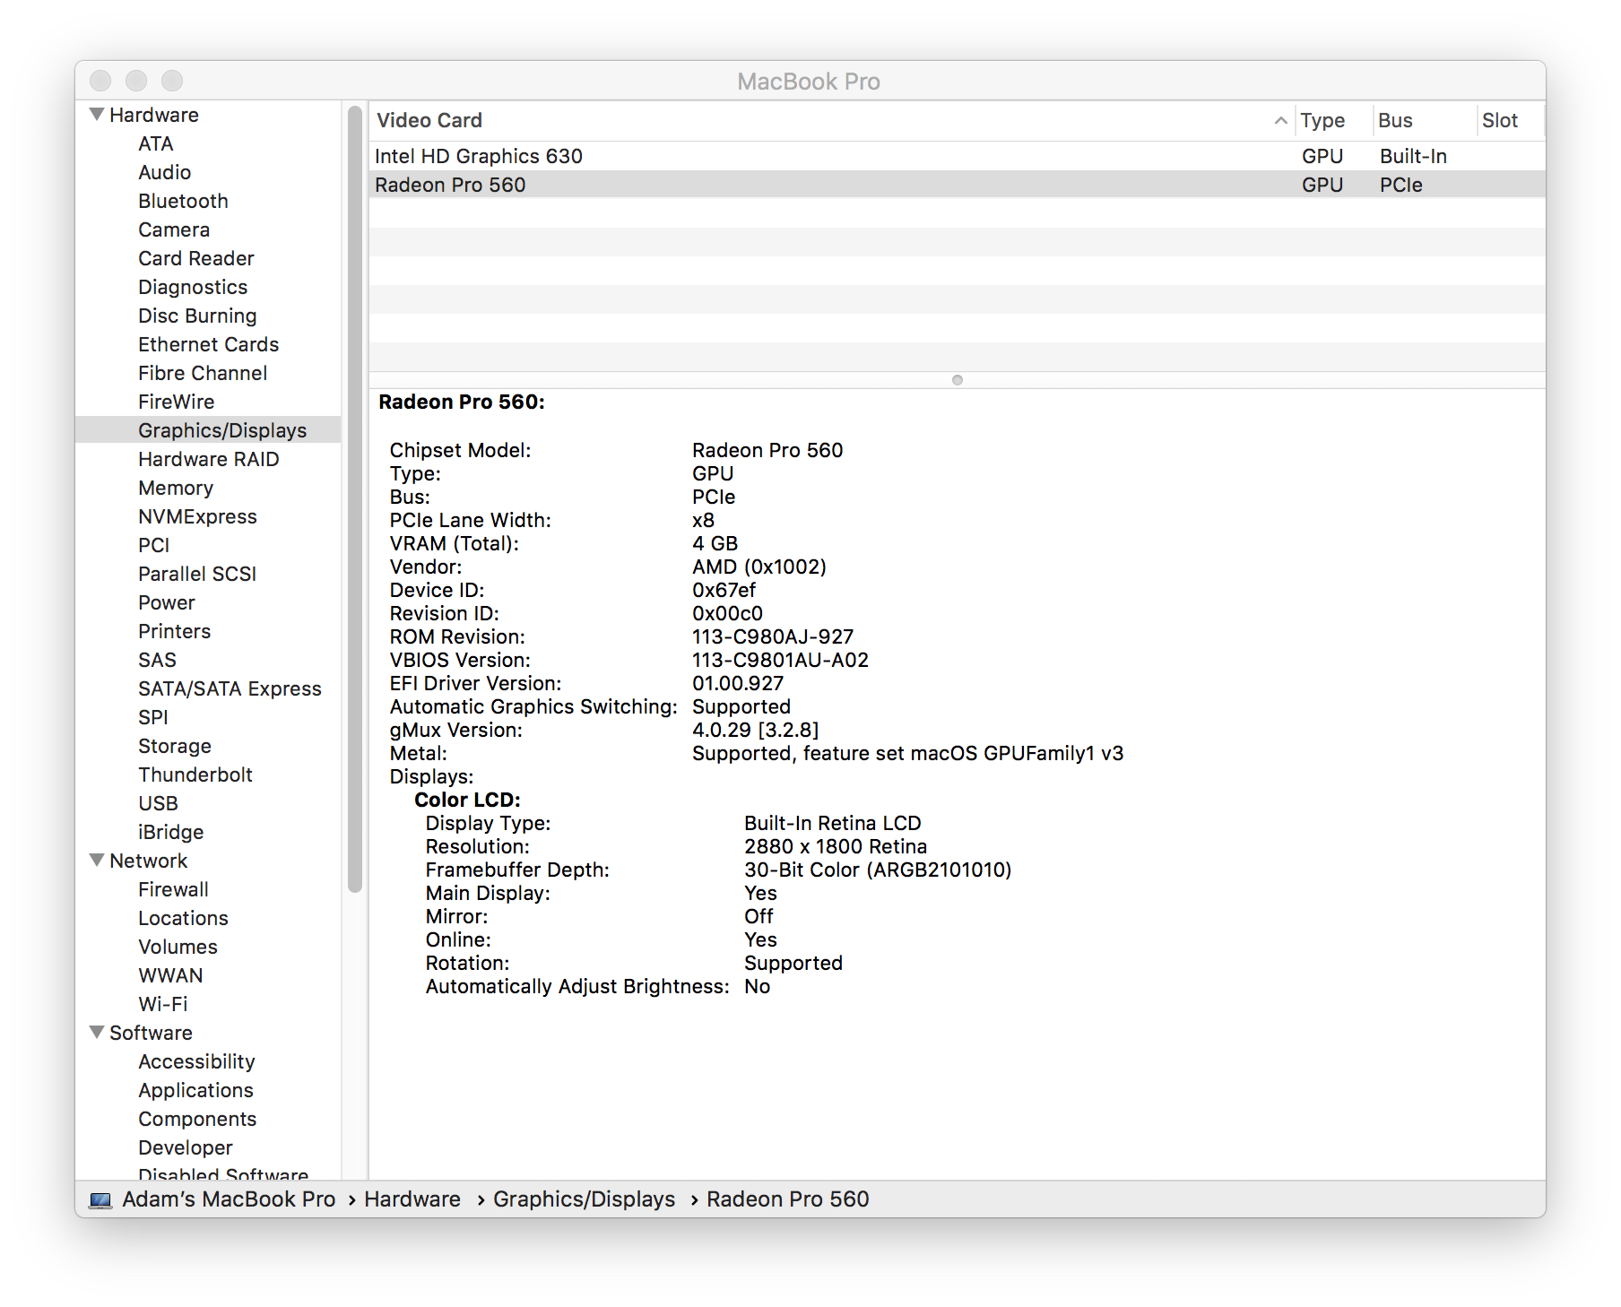Click the laptop icon in the path bar
This screenshot has width=1621, height=1307.
click(100, 1199)
